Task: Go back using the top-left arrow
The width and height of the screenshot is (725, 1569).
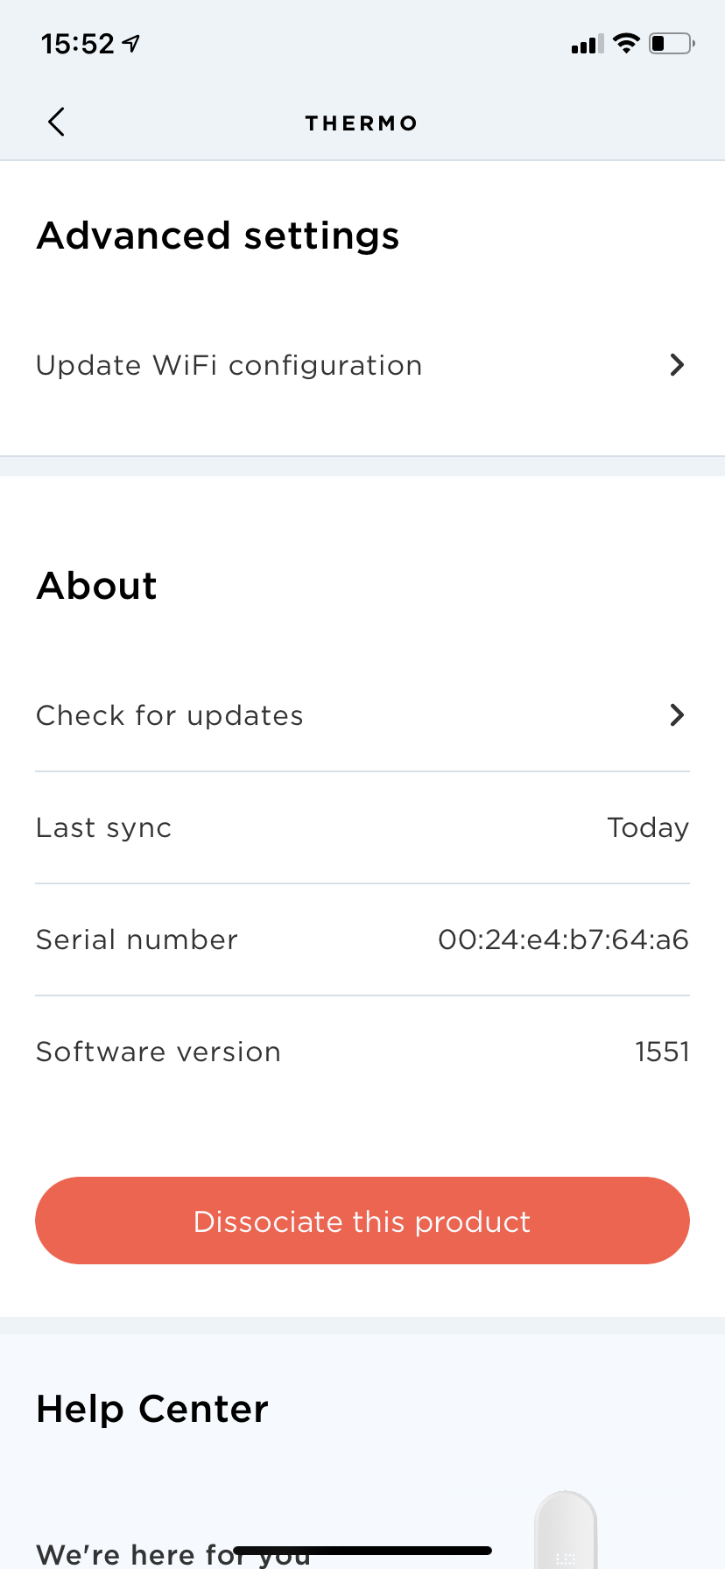Action: (x=56, y=122)
